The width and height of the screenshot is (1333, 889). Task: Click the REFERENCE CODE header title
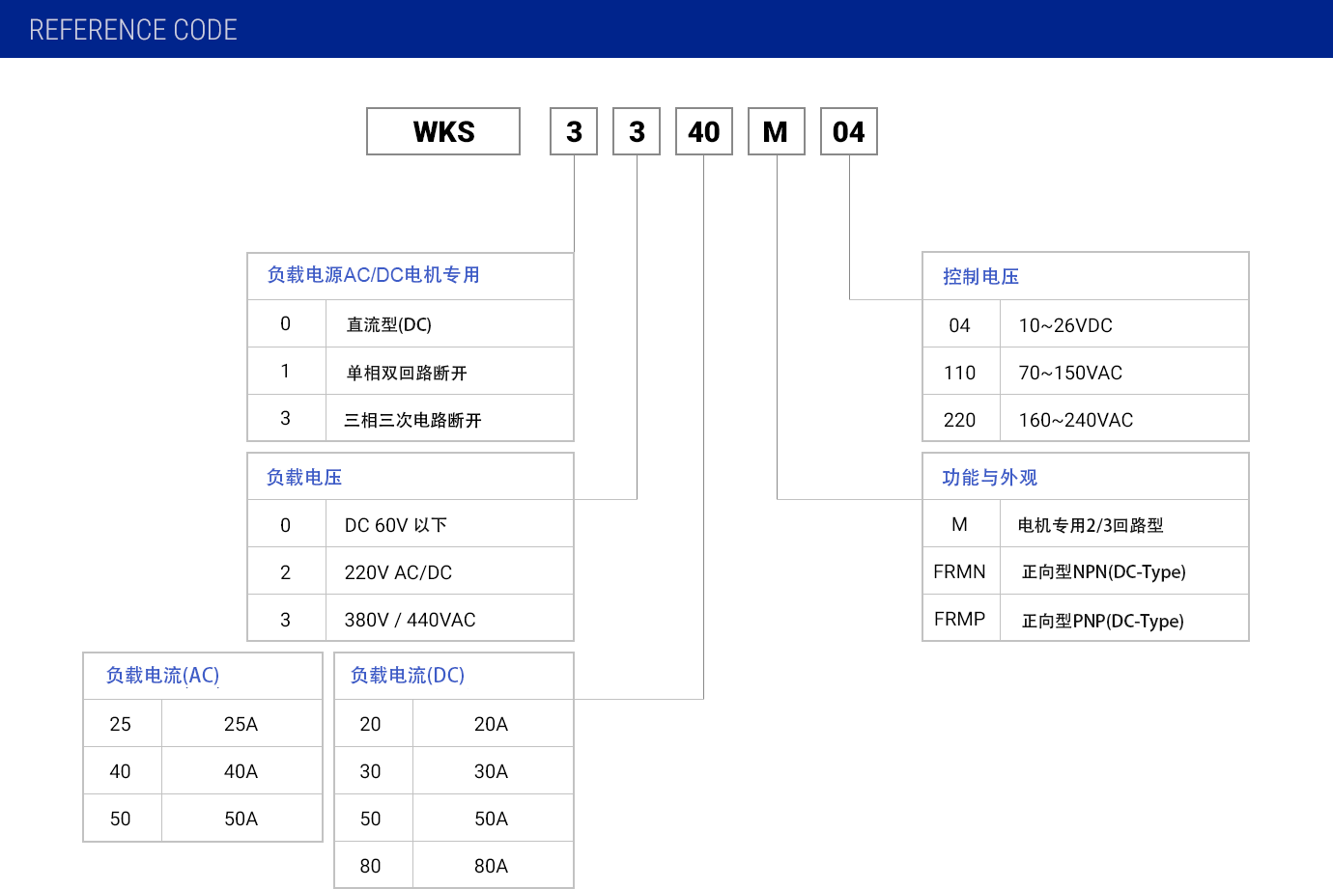[x=133, y=30]
